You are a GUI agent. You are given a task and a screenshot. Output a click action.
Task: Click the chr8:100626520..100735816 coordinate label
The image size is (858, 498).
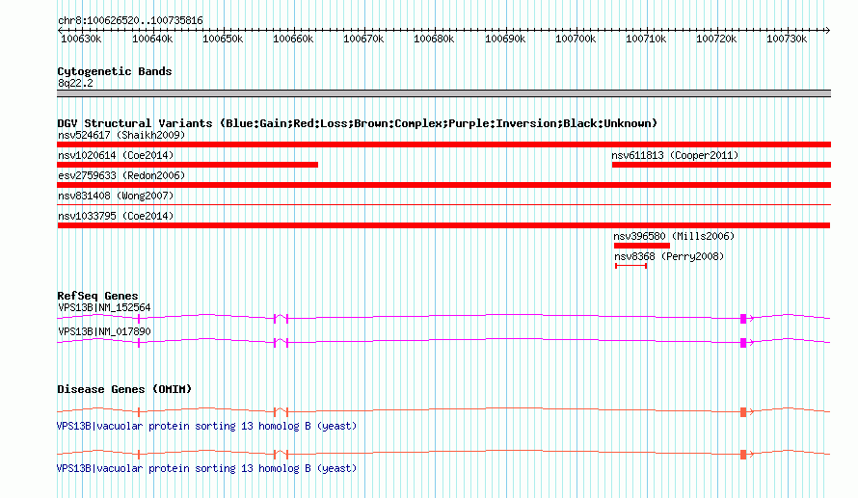coord(130,20)
